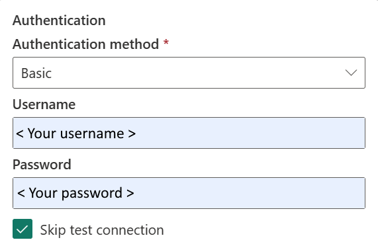Click the "< Your username >" placeholder text
This screenshot has width=378, height=246.
pos(76,134)
